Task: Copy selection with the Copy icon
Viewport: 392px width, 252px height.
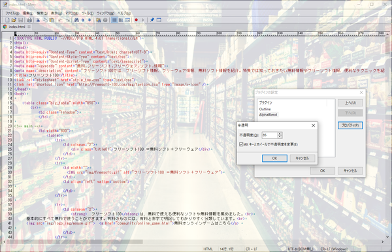Action: [45, 20]
